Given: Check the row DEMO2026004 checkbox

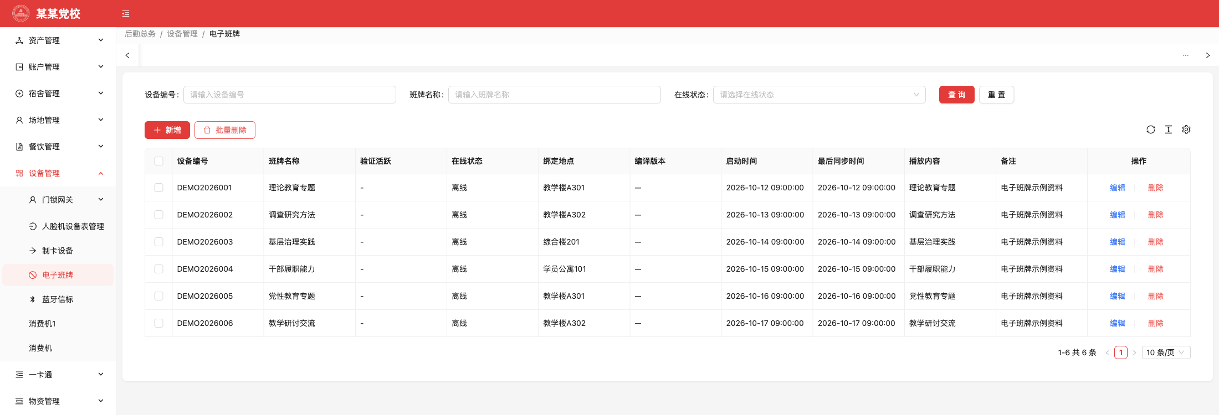Looking at the screenshot, I should click(159, 269).
